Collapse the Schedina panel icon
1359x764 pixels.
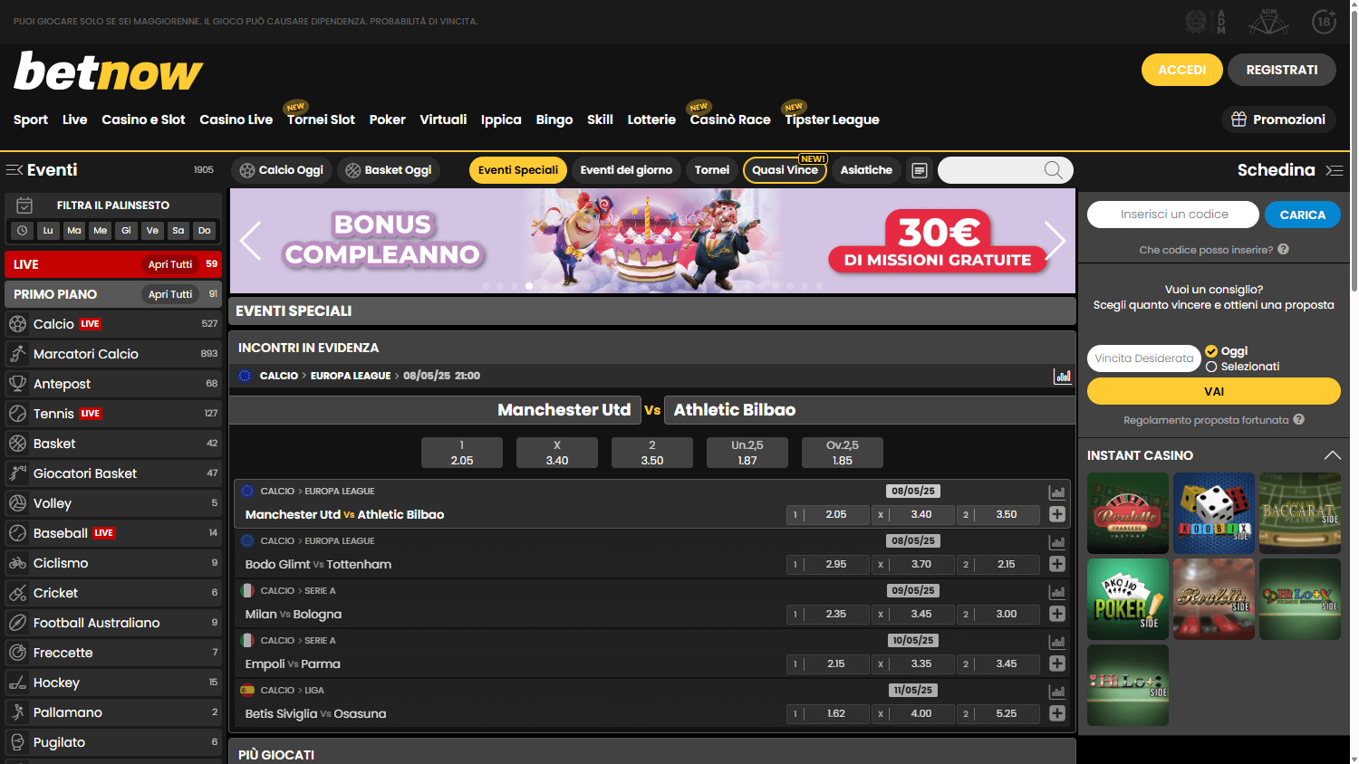point(1334,170)
